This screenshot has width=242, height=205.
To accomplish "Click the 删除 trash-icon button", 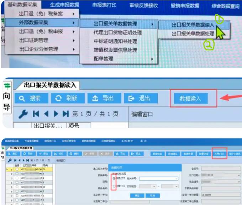I will click(75, 154).
